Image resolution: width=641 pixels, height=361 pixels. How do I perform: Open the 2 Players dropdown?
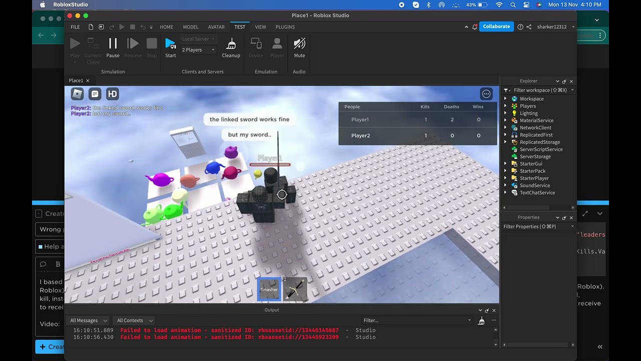click(x=198, y=50)
